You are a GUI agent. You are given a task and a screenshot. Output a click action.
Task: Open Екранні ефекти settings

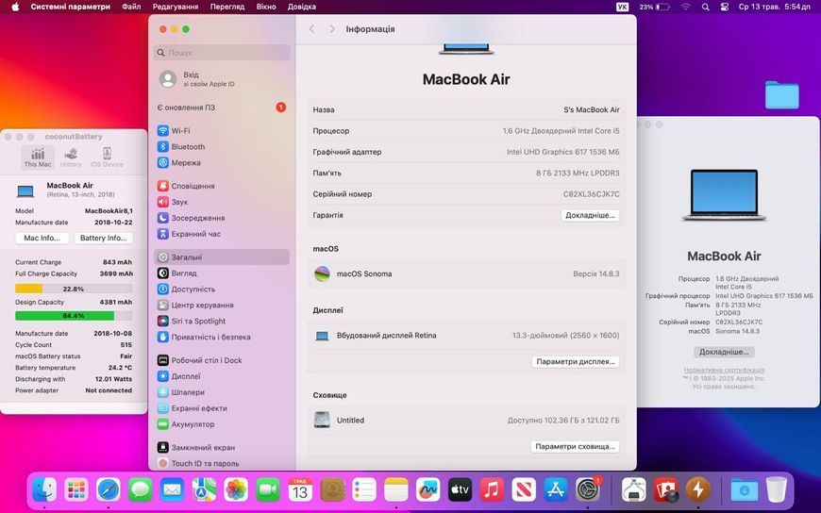click(223, 408)
